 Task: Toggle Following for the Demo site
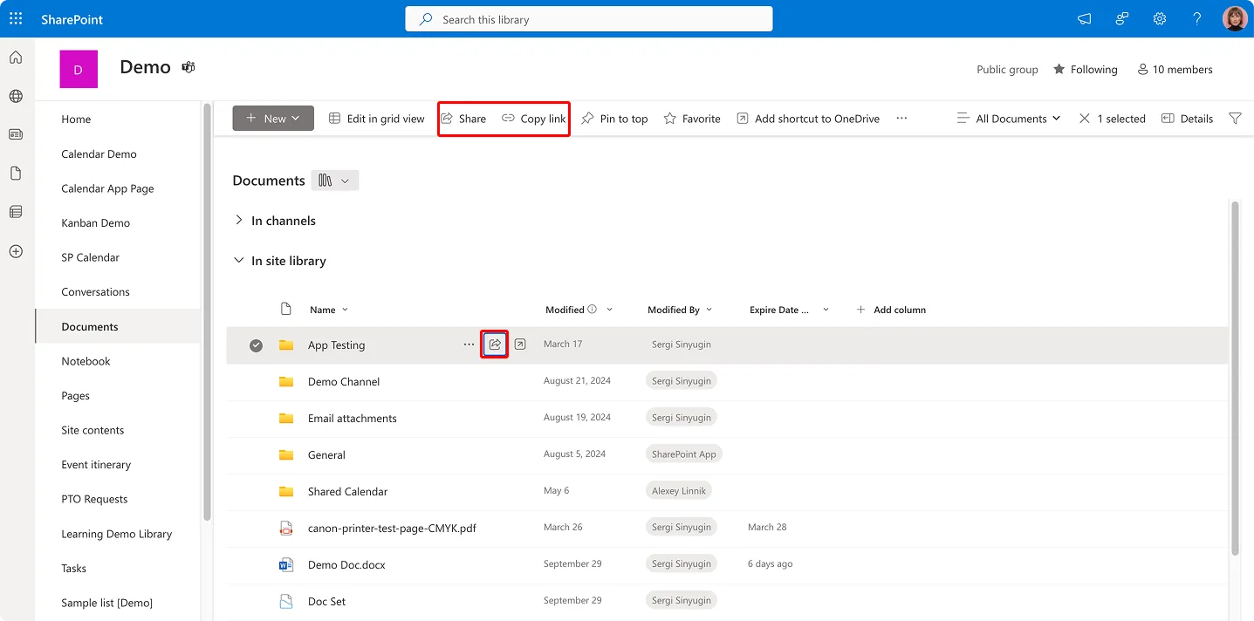tap(1085, 69)
